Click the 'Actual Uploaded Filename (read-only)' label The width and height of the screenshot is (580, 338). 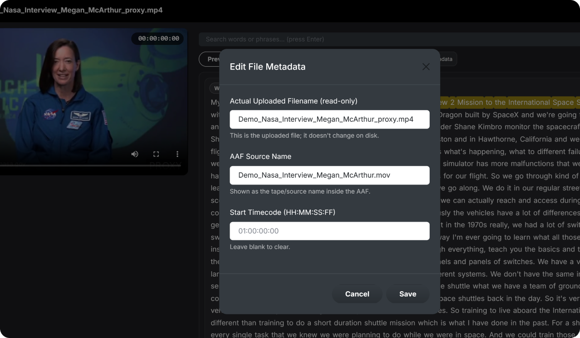[293, 101]
